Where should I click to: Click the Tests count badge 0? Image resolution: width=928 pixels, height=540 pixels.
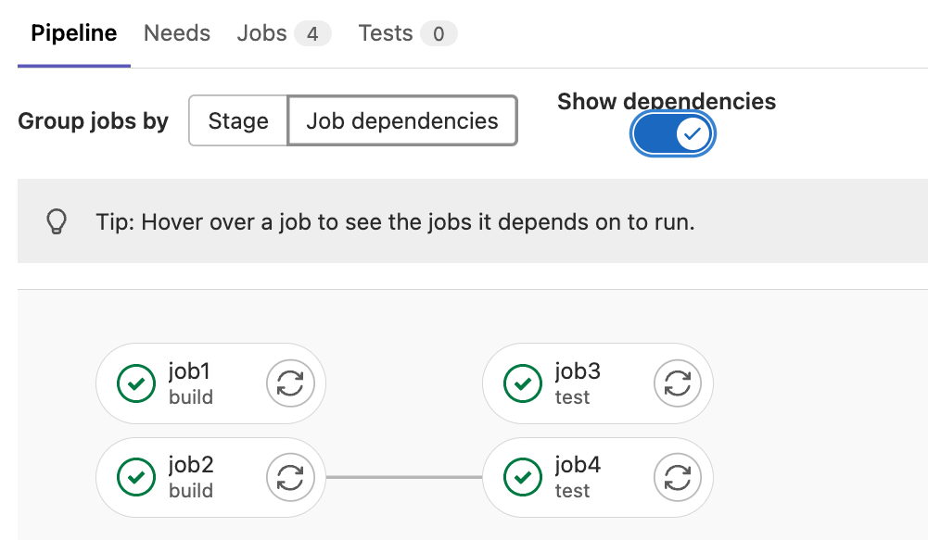[439, 33]
